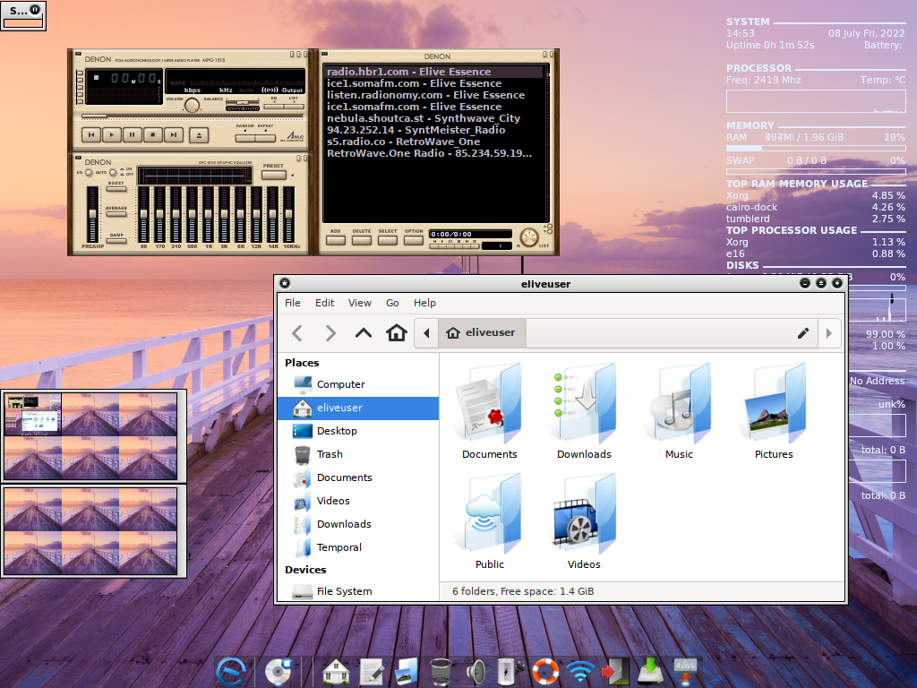Select radio.hbr1.com - Elive Essence playlist entry
The height and width of the screenshot is (688, 917).
(x=433, y=72)
